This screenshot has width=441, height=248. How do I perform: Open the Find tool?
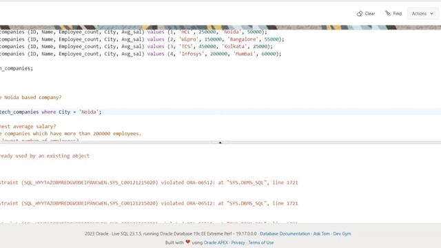click(x=393, y=14)
